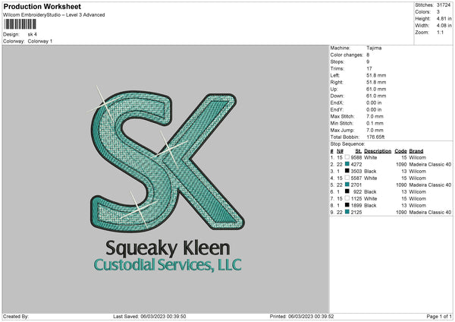This screenshot has width=455, height=322.
Task: Click the teal swatch in stop 2
Action: click(347, 164)
